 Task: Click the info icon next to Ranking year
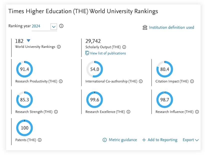[61, 26]
